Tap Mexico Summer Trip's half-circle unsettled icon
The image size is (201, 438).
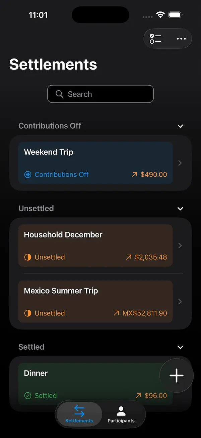pyautogui.click(x=28, y=313)
